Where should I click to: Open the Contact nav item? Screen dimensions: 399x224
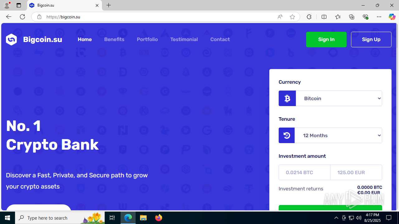tap(220, 40)
